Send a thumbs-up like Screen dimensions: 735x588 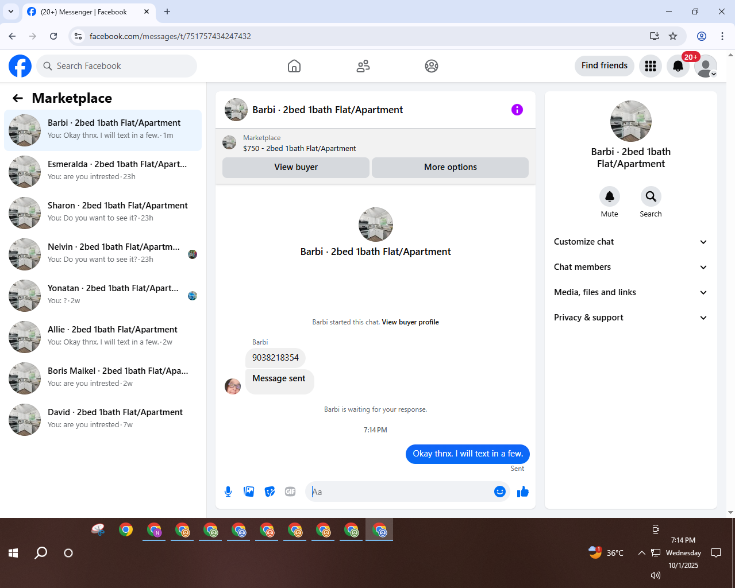523,492
